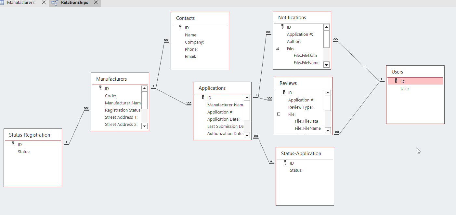The width and height of the screenshot is (456, 215).
Task: Click the primary key icon in Status-Application table
Action: (285, 163)
